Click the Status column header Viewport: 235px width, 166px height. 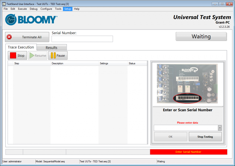pos(137,63)
